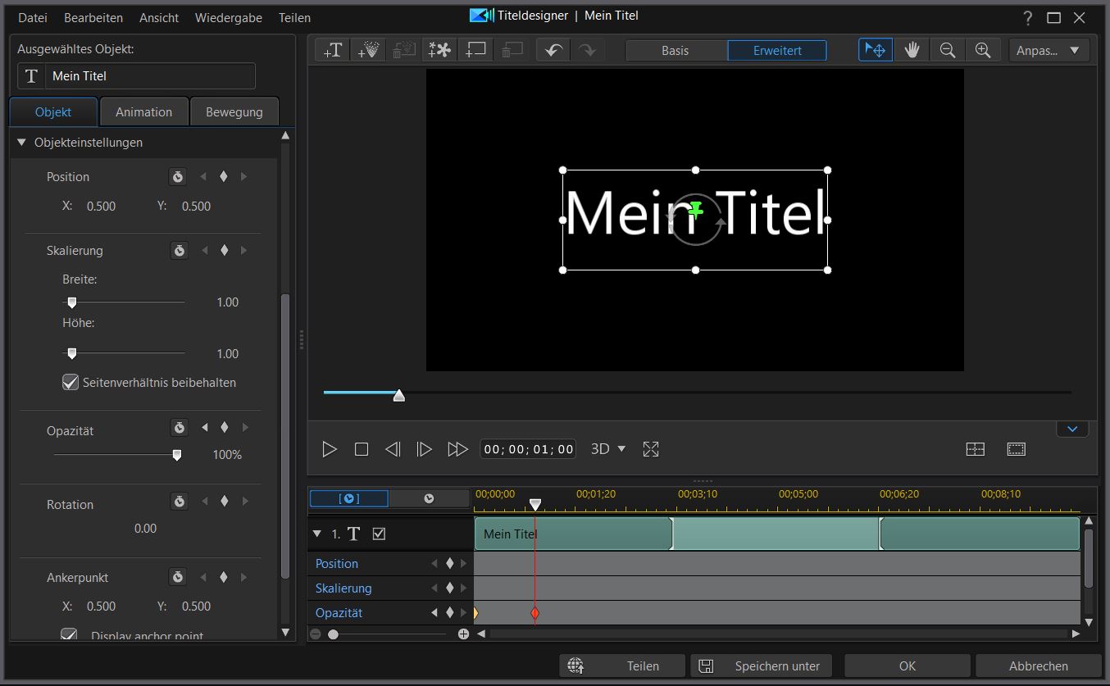The width and height of the screenshot is (1110, 686).
Task: Click the undo arrow icon
Action: pos(553,50)
